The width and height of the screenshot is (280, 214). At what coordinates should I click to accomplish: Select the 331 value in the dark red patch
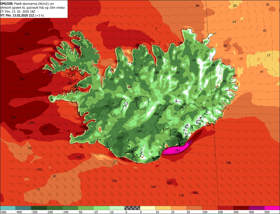[x=46, y=128]
